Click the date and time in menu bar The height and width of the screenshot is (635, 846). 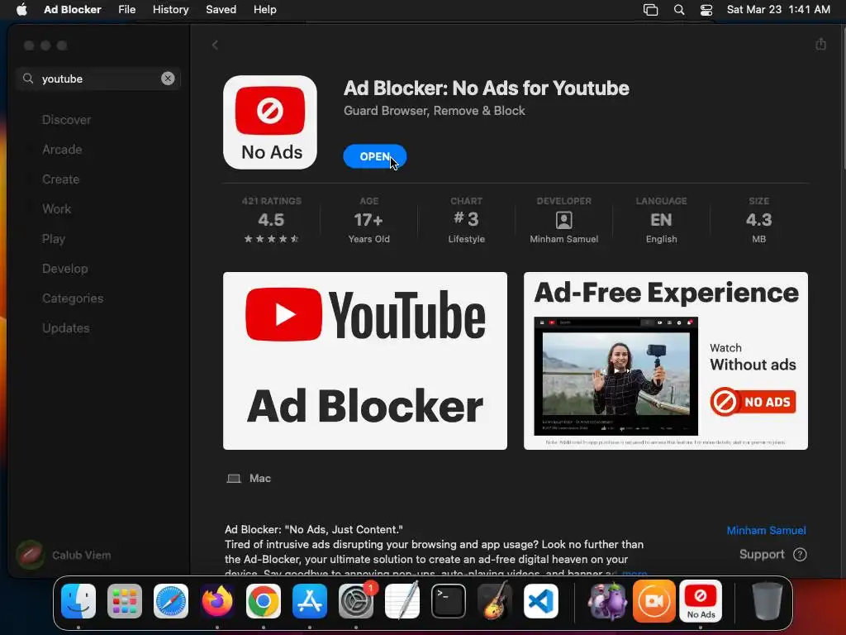[x=778, y=10]
